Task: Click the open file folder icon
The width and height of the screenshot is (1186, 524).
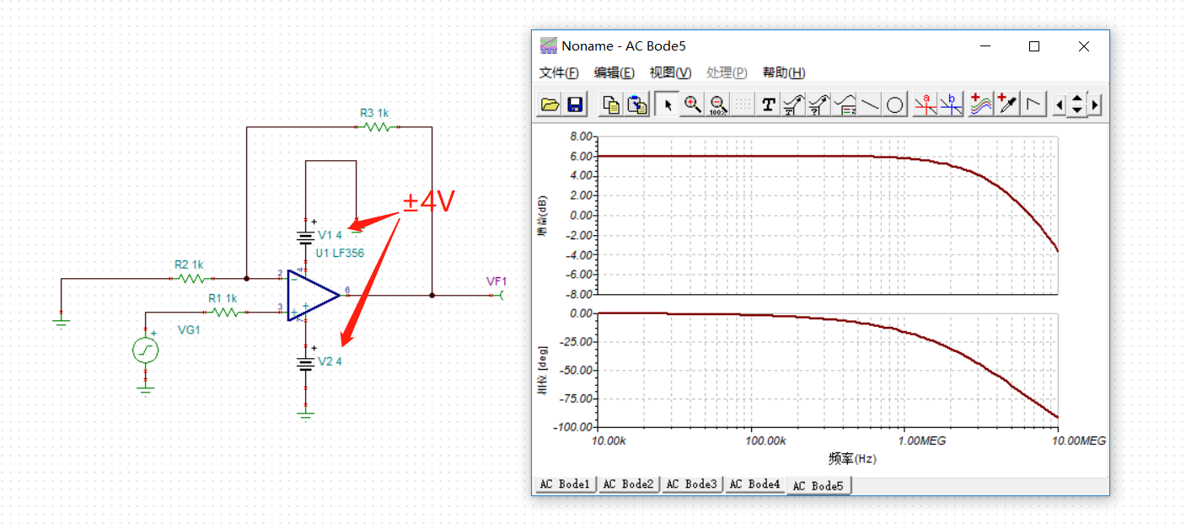Action: coord(550,104)
